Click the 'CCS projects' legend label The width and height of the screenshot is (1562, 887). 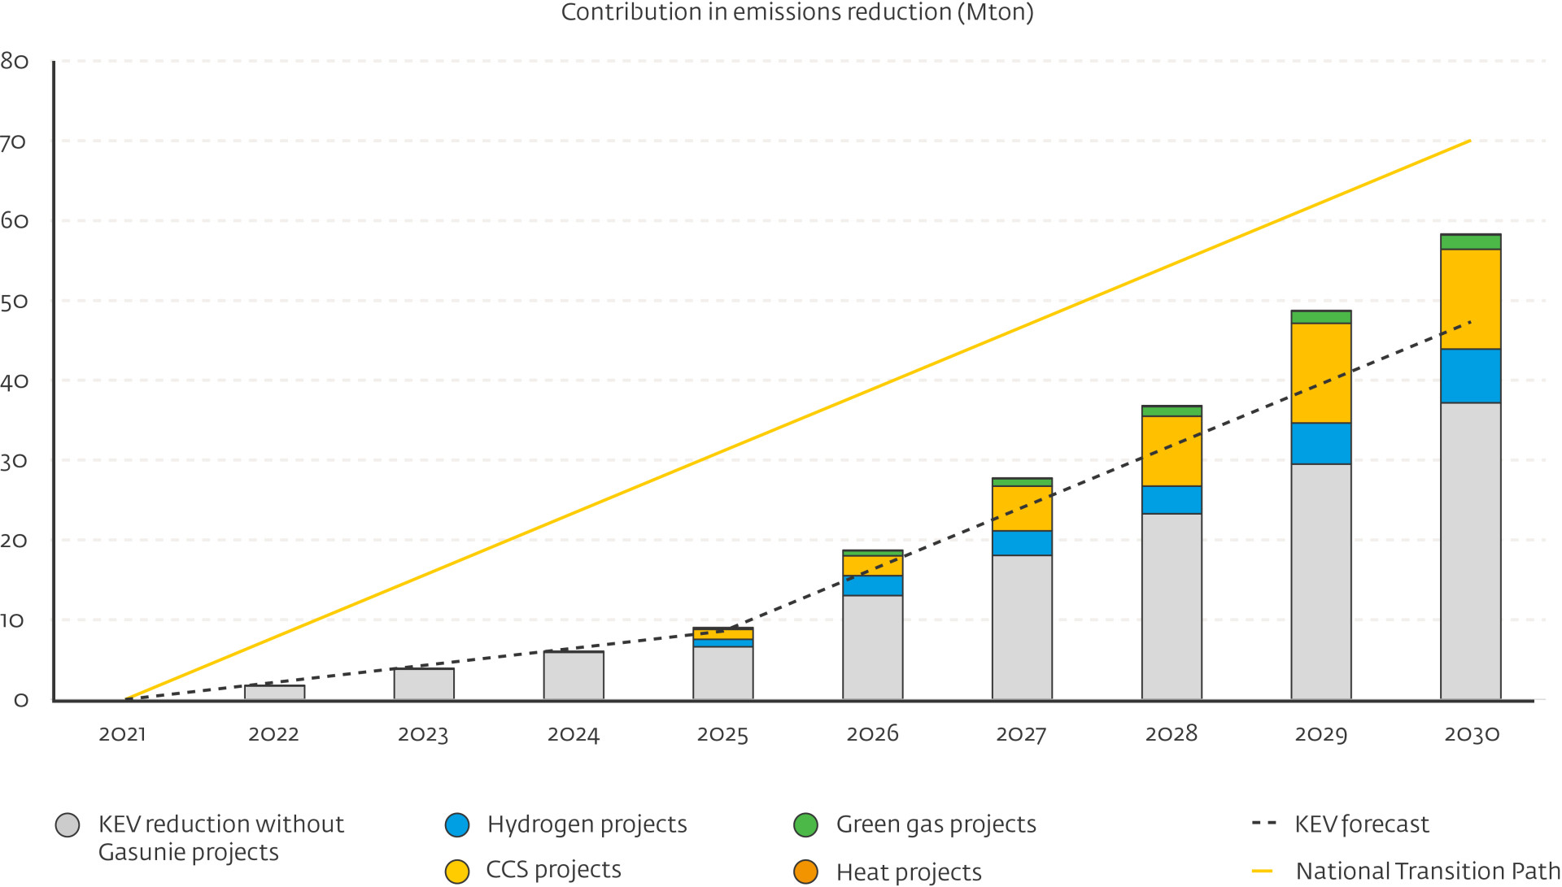pyautogui.click(x=554, y=870)
